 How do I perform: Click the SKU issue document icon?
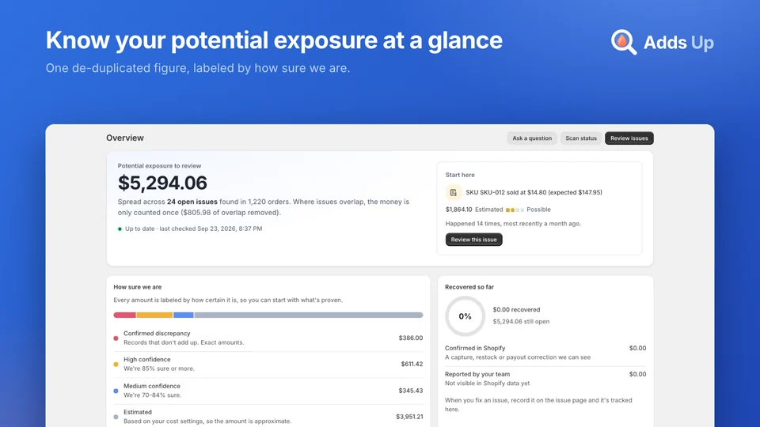click(453, 193)
